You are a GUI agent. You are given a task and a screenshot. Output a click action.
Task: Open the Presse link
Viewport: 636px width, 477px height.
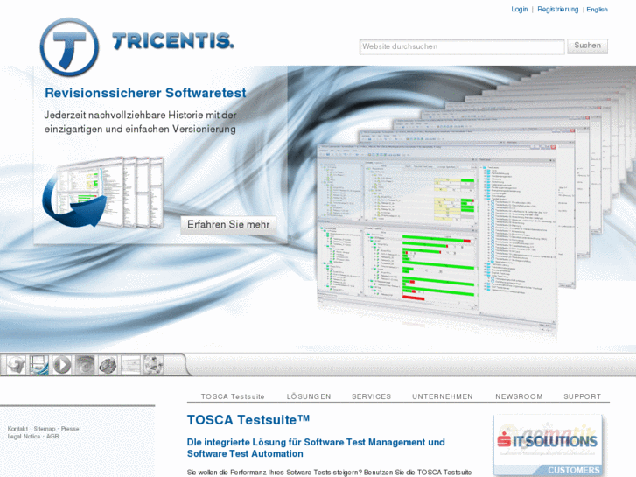click(70, 429)
